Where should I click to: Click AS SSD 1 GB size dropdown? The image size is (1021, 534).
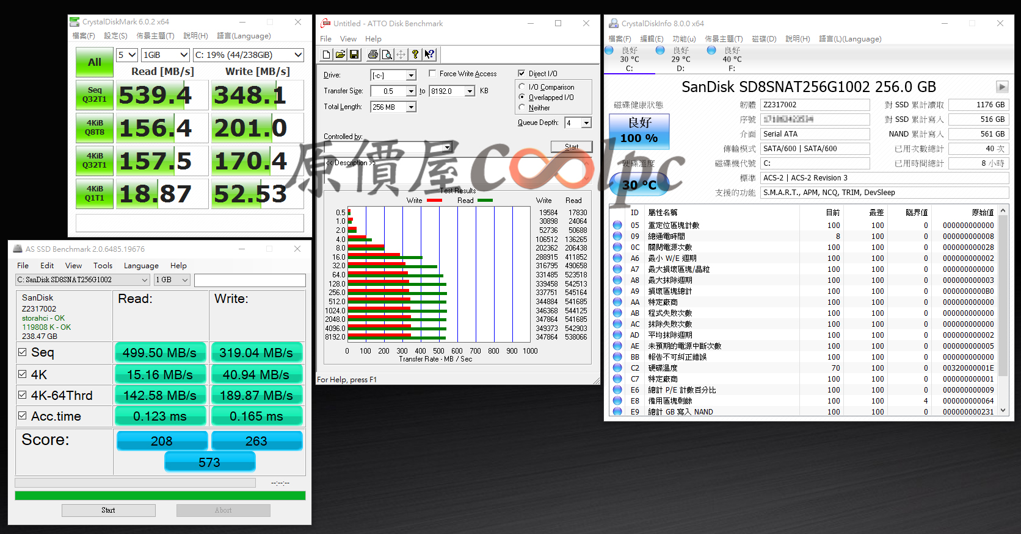point(172,280)
